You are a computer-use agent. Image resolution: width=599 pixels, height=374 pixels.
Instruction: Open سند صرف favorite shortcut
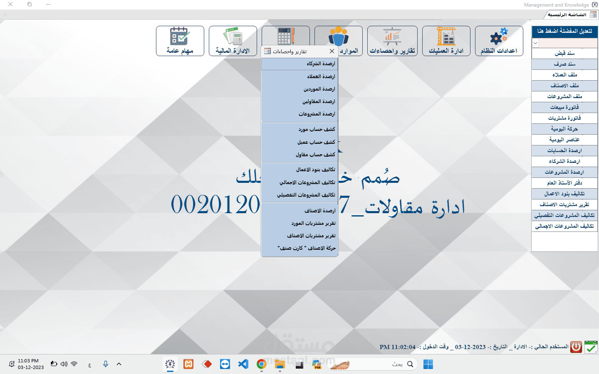click(564, 64)
